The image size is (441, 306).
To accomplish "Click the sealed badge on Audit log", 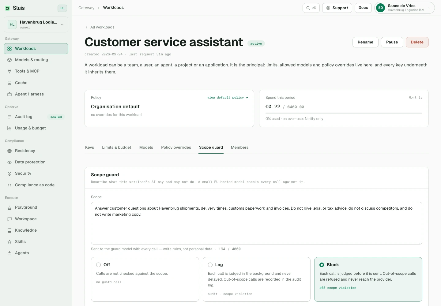I will pyautogui.click(x=56, y=117).
